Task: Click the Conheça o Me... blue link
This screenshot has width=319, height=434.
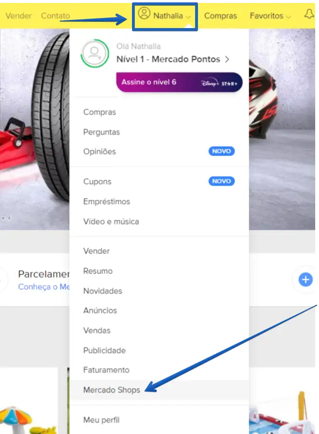Action: click(x=44, y=287)
